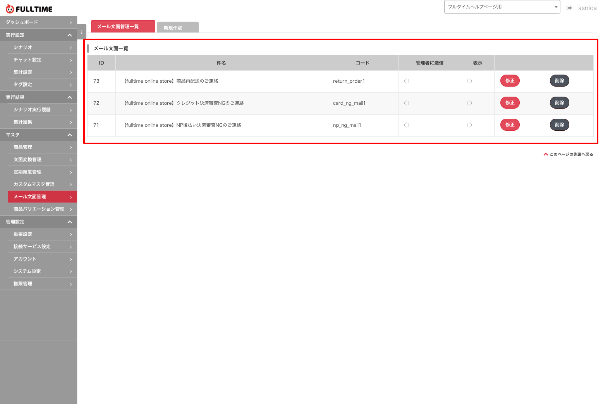Click 修正 for the np_ng_mail1 row
This screenshot has width=603, height=404.
510,125
